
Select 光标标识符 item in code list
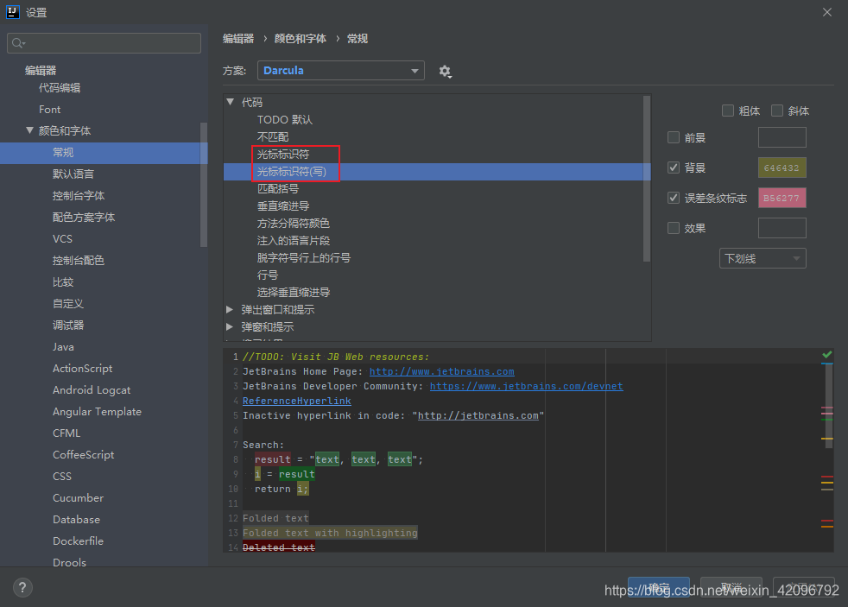click(283, 154)
